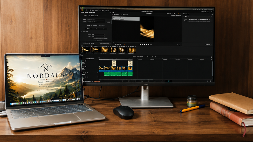
Task: Open the File name dropdown
Action: pyautogui.click(x=96, y=20)
